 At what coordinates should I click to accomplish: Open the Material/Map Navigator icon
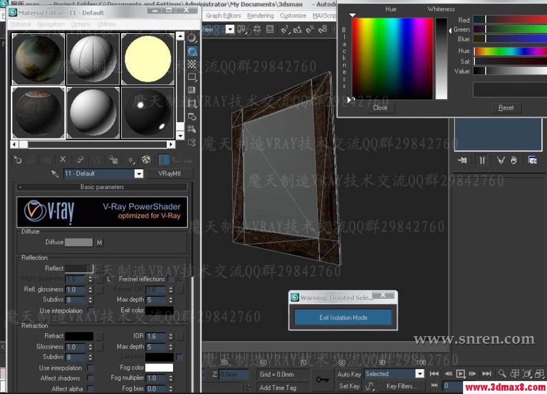point(192,142)
